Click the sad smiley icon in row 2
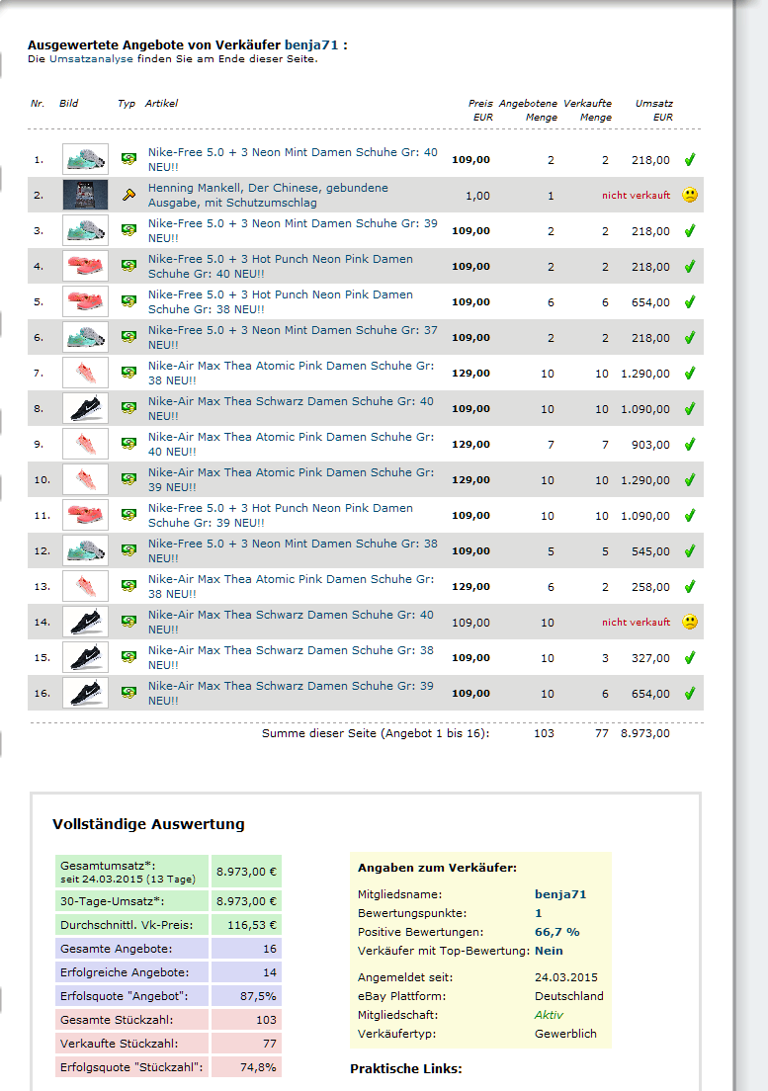Image resolution: width=768 pixels, height=1091 pixels. [690, 196]
